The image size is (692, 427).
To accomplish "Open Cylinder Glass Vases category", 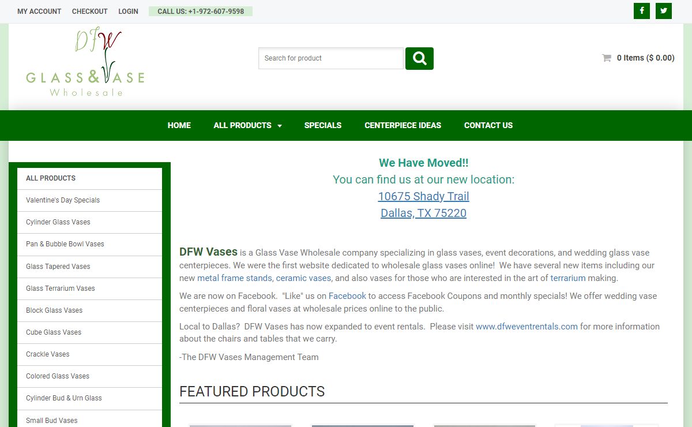I will (90, 222).
